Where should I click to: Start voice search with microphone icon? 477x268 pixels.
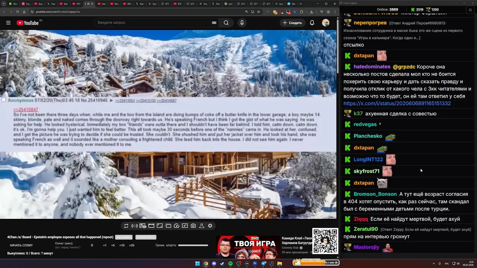(x=242, y=23)
